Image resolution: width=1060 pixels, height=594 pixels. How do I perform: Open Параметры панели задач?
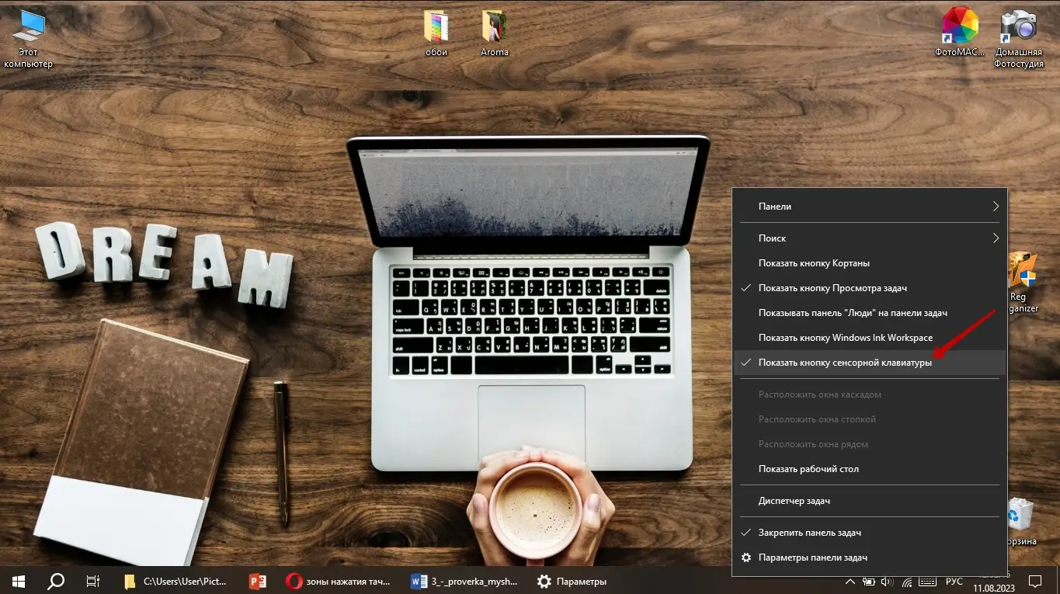click(x=870, y=558)
